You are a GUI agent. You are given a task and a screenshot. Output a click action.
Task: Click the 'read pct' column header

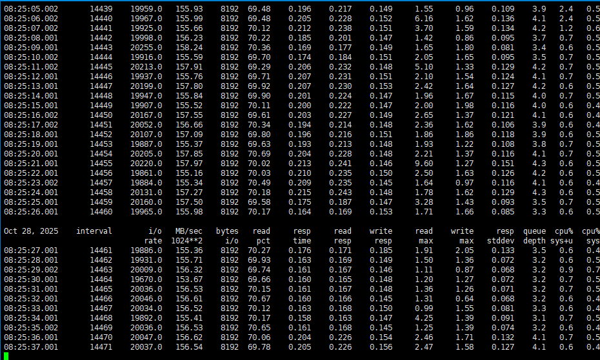click(261, 236)
